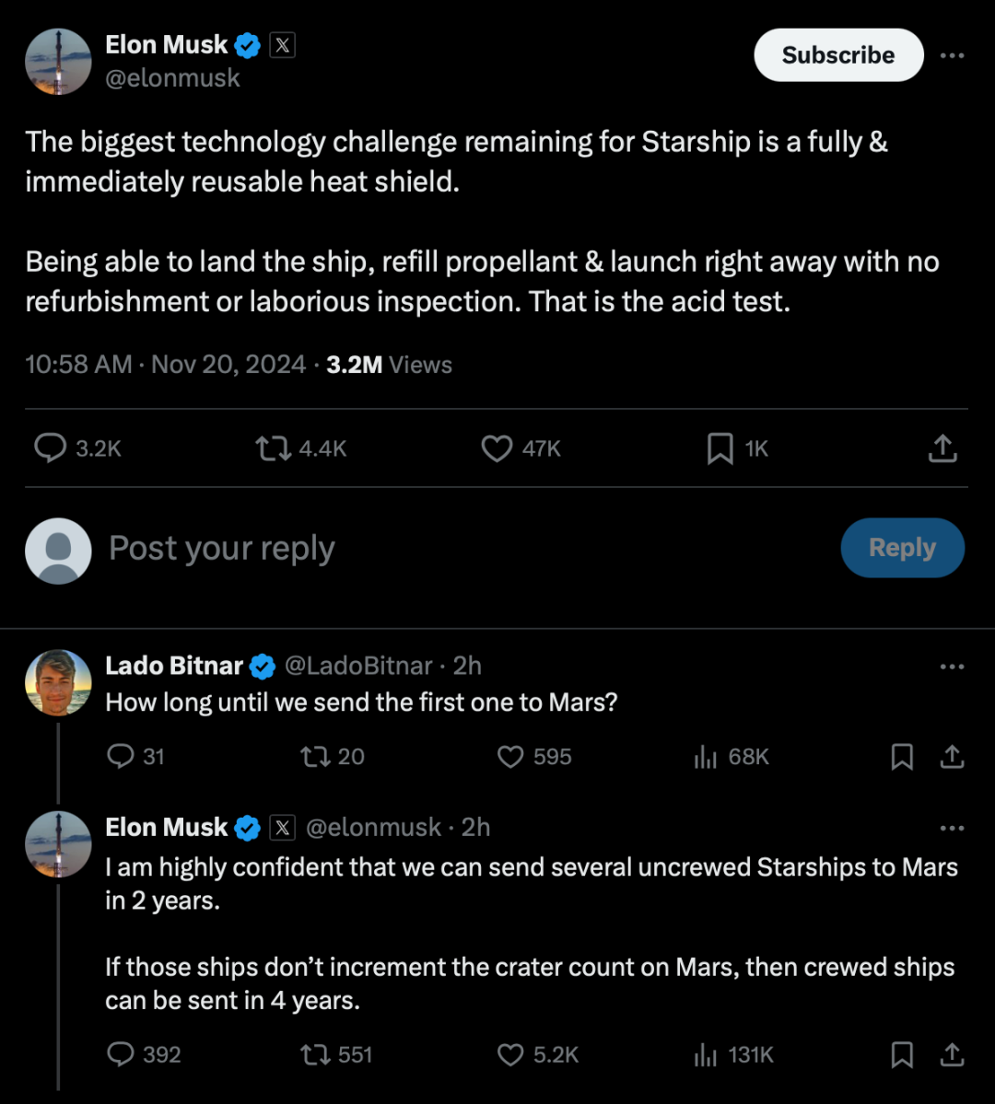
Task: Bookmark the main post showing 1K bookmarks
Action: click(x=720, y=448)
